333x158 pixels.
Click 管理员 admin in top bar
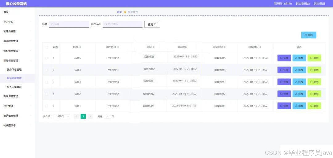pos(283,4)
